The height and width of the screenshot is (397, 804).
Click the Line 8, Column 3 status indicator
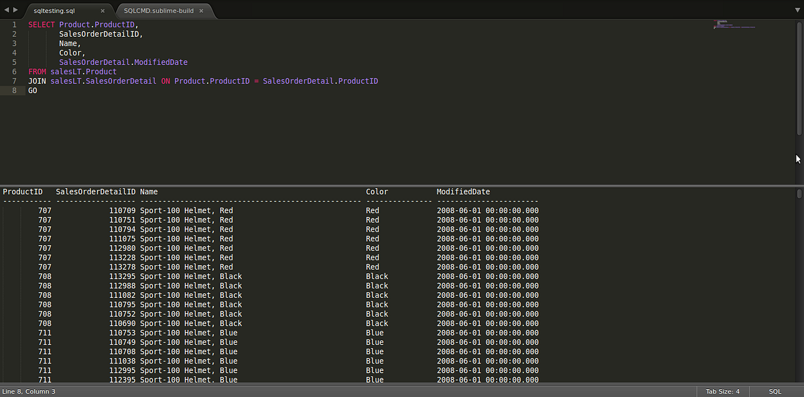point(29,391)
